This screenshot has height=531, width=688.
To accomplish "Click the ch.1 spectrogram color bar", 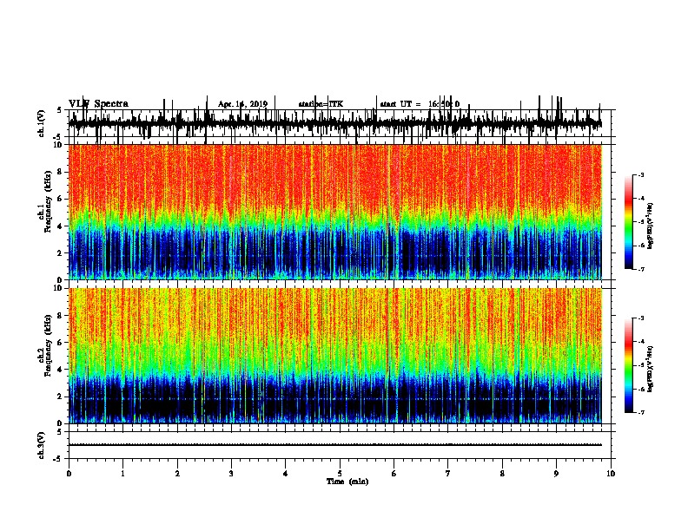I will pyautogui.click(x=629, y=222).
